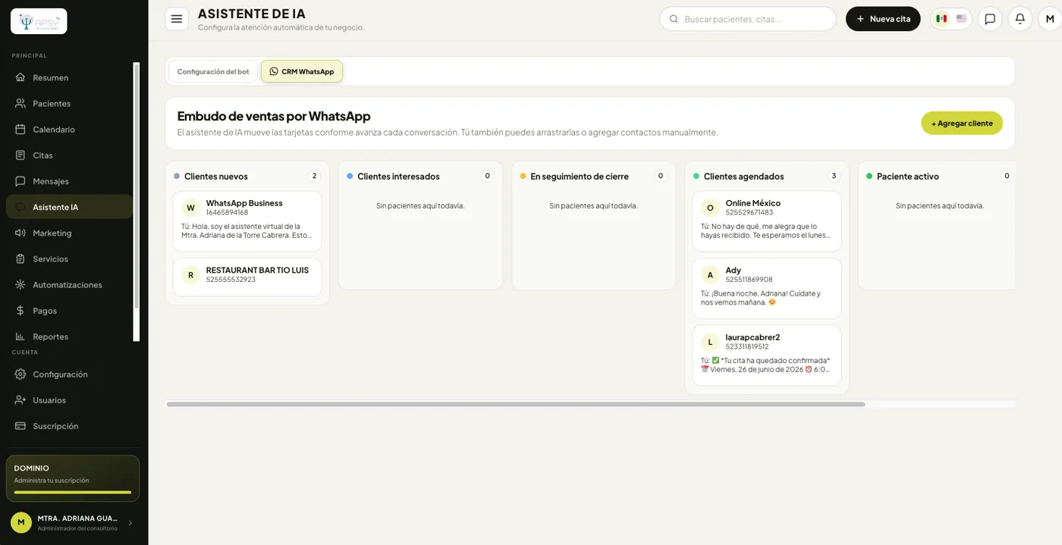
Task: Click the O avatar of Online México
Action: (x=710, y=208)
